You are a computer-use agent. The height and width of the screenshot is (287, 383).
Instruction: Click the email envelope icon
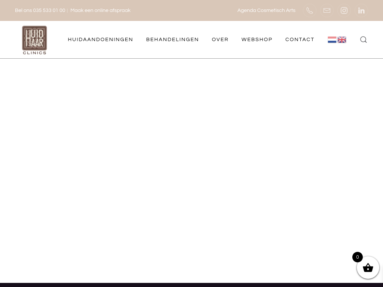point(327,10)
